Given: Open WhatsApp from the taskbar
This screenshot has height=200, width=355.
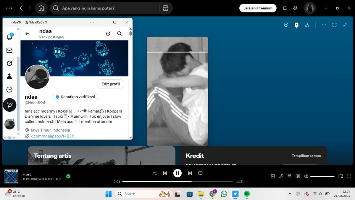Looking at the screenshot, I should pyautogui.click(x=224, y=194).
